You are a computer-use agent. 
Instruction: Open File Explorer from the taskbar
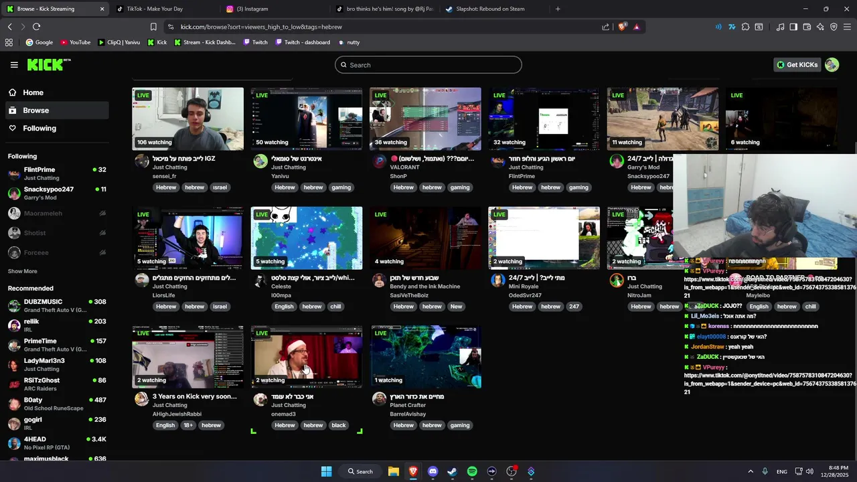(394, 471)
